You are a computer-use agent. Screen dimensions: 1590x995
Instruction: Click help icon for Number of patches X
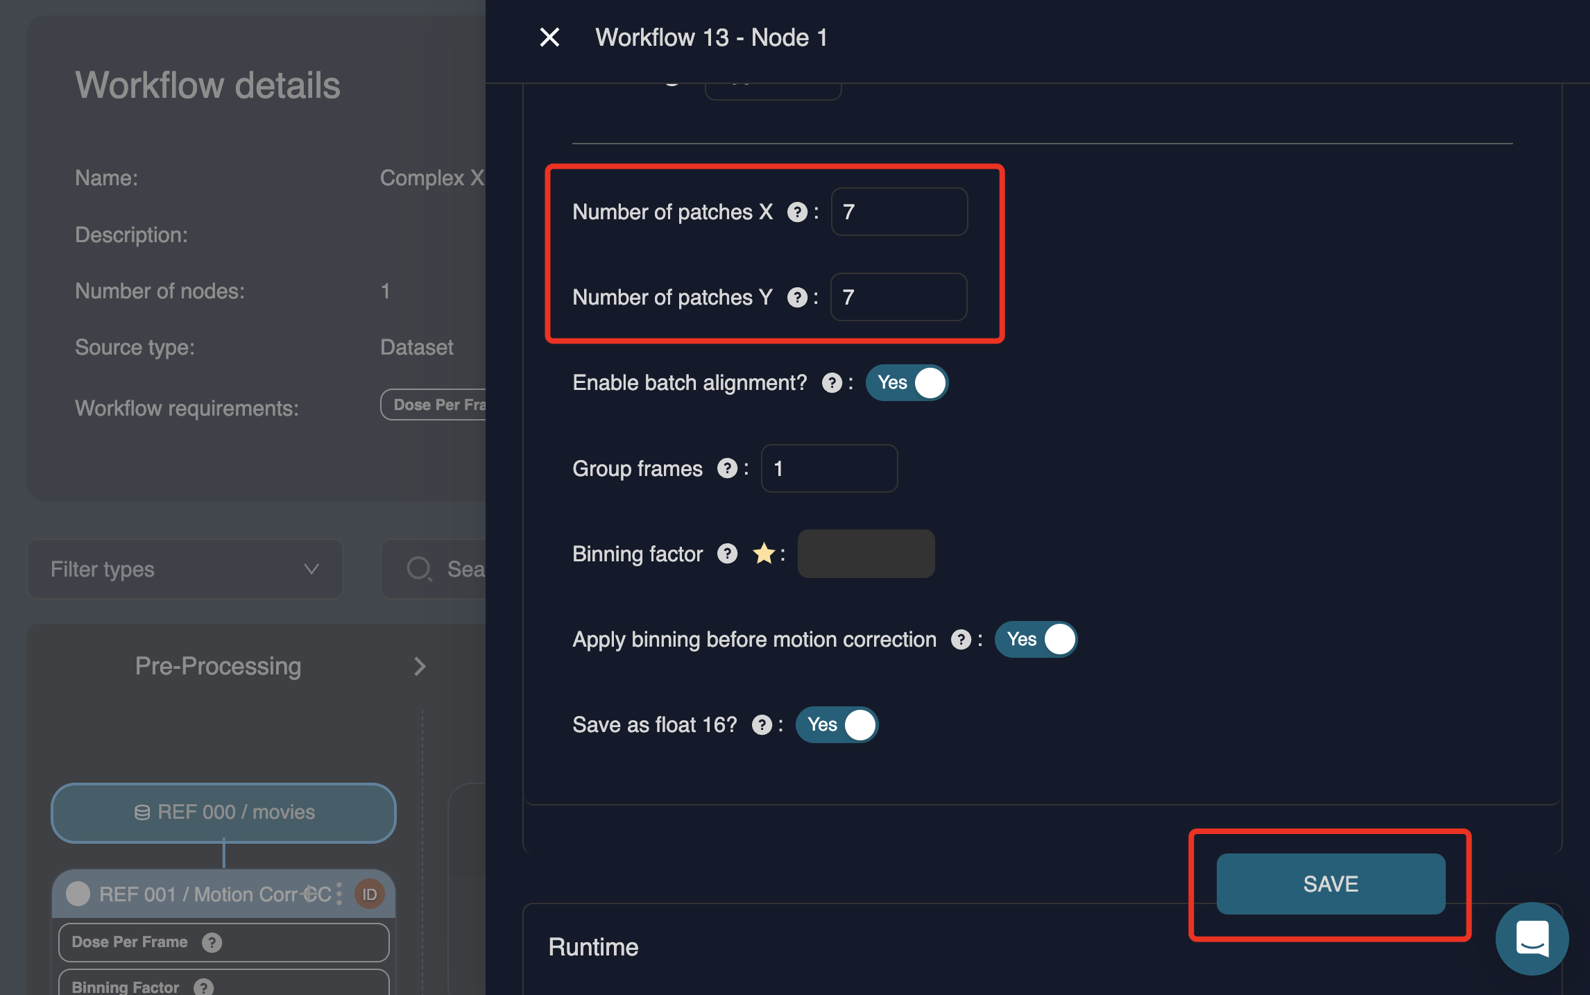pyautogui.click(x=797, y=212)
